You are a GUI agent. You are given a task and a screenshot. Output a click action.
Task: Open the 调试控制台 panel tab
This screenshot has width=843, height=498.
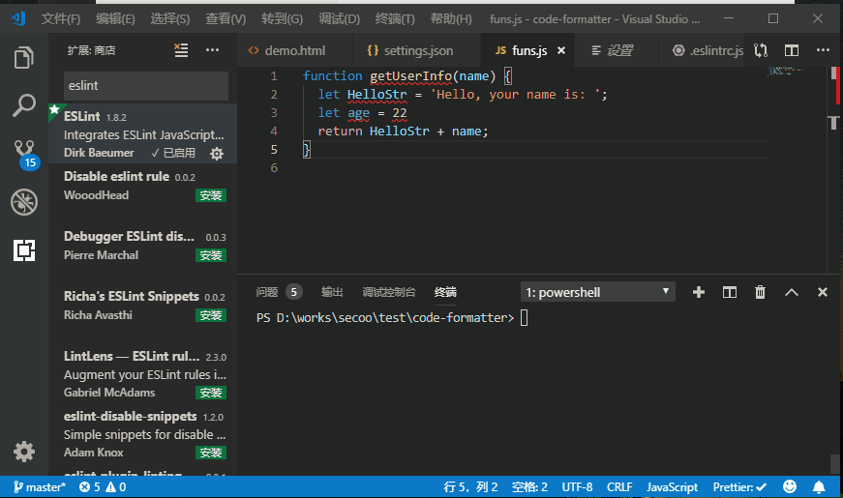389,292
